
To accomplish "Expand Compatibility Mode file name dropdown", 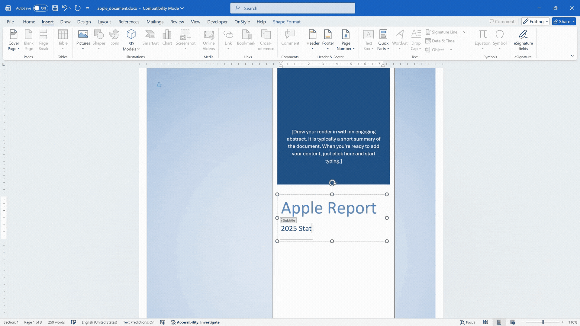I will (182, 8).
